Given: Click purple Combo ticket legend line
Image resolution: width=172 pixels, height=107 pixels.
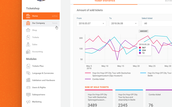Looking at the screenshot, I should coord(88,79).
